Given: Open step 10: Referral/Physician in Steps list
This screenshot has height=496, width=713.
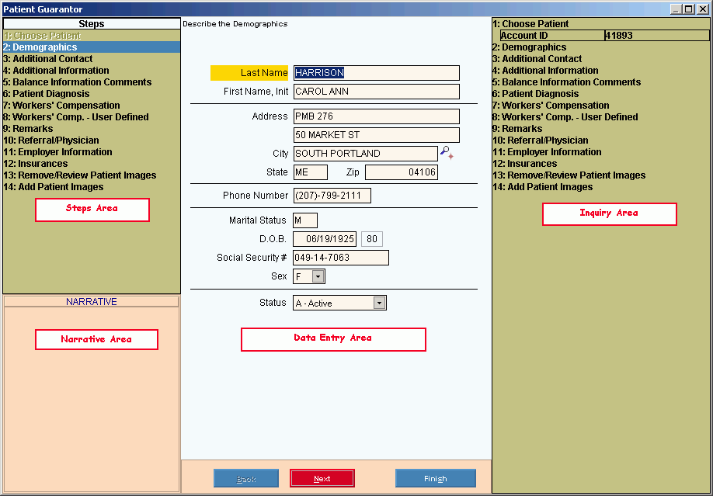Looking at the screenshot, I should (92, 140).
